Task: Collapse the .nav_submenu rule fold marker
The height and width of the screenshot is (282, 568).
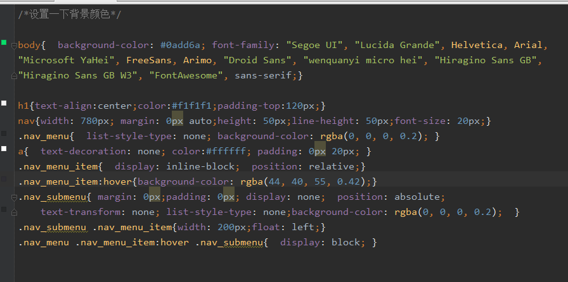Action: [x=14, y=197]
